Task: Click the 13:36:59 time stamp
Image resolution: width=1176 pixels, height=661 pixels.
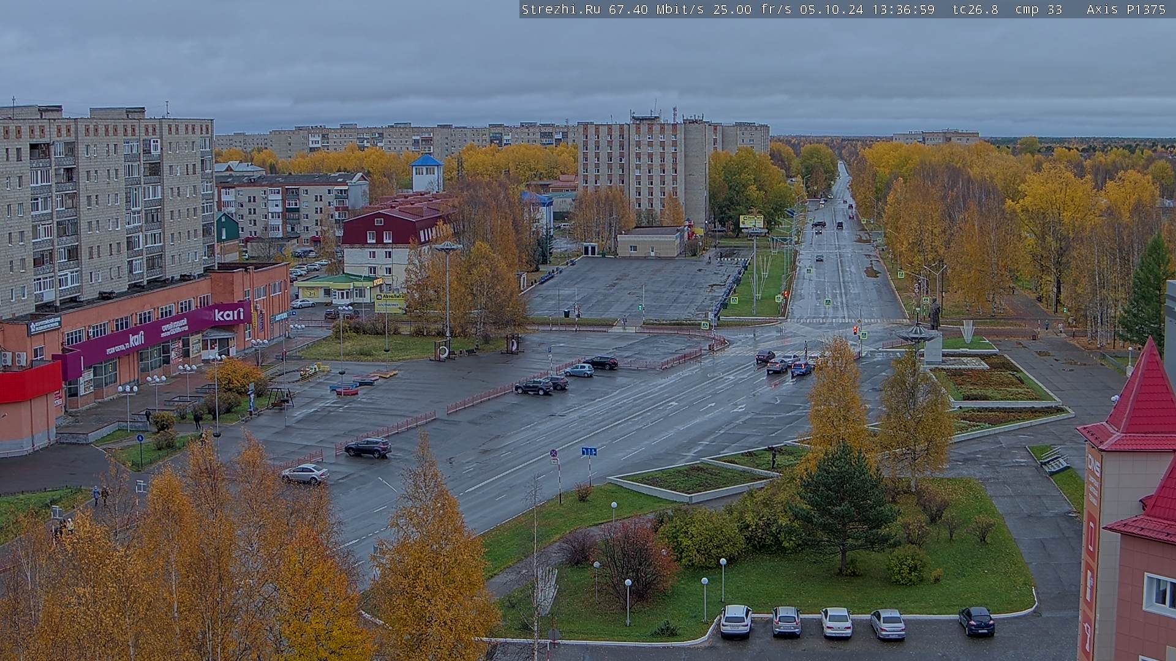Action: pyautogui.click(x=903, y=9)
